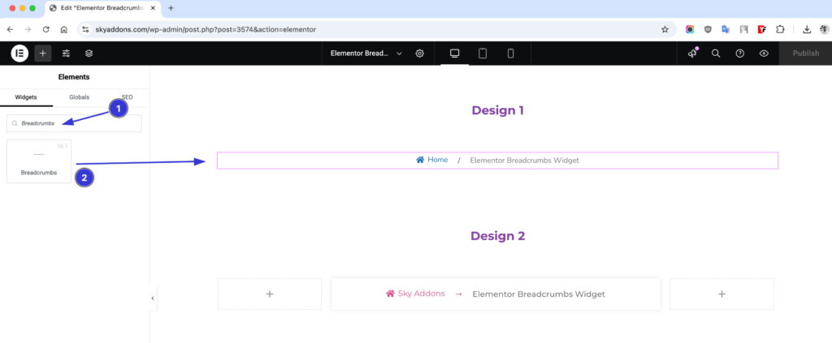Image resolution: width=832 pixels, height=343 pixels.
Task: Select Design 1 'Elementor Breadcrumbs Widget' text
Action: coord(524,161)
